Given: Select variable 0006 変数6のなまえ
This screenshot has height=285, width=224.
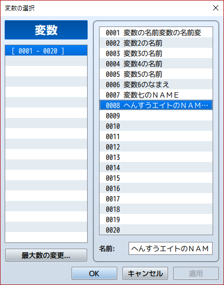Looking at the screenshot, I should click(x=156, y=84).
